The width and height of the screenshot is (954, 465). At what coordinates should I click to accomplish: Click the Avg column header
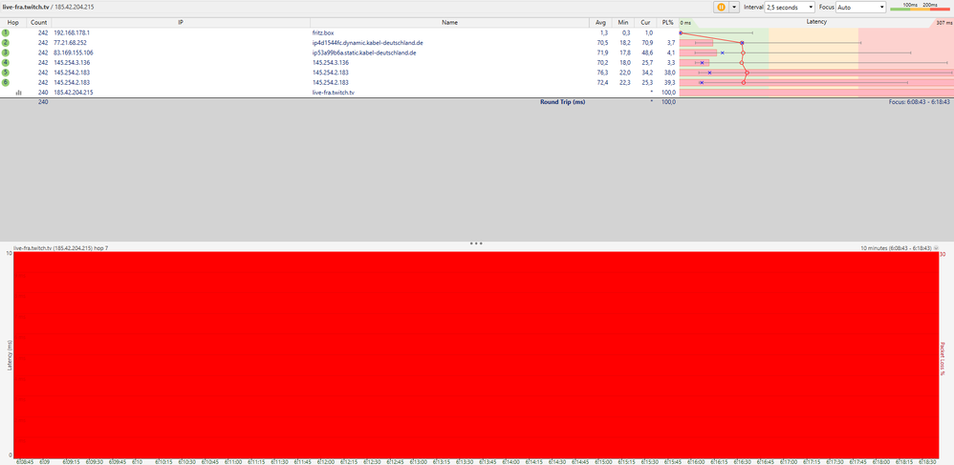(x=600, y=23)
